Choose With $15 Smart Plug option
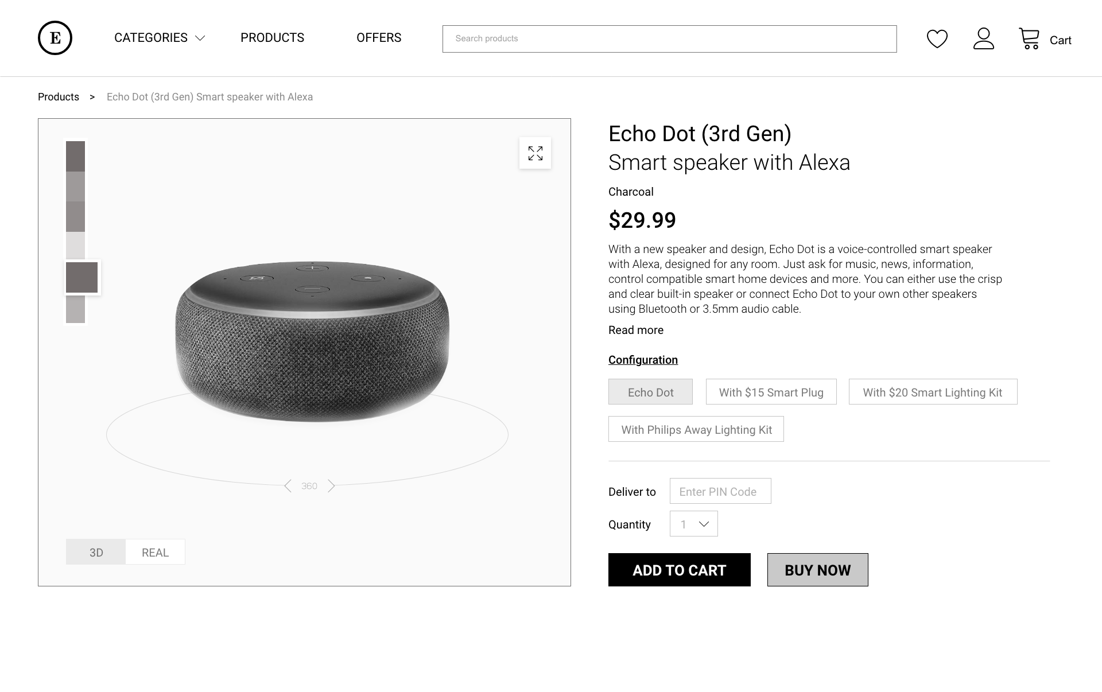The image size is (1102, 692). 771,392
